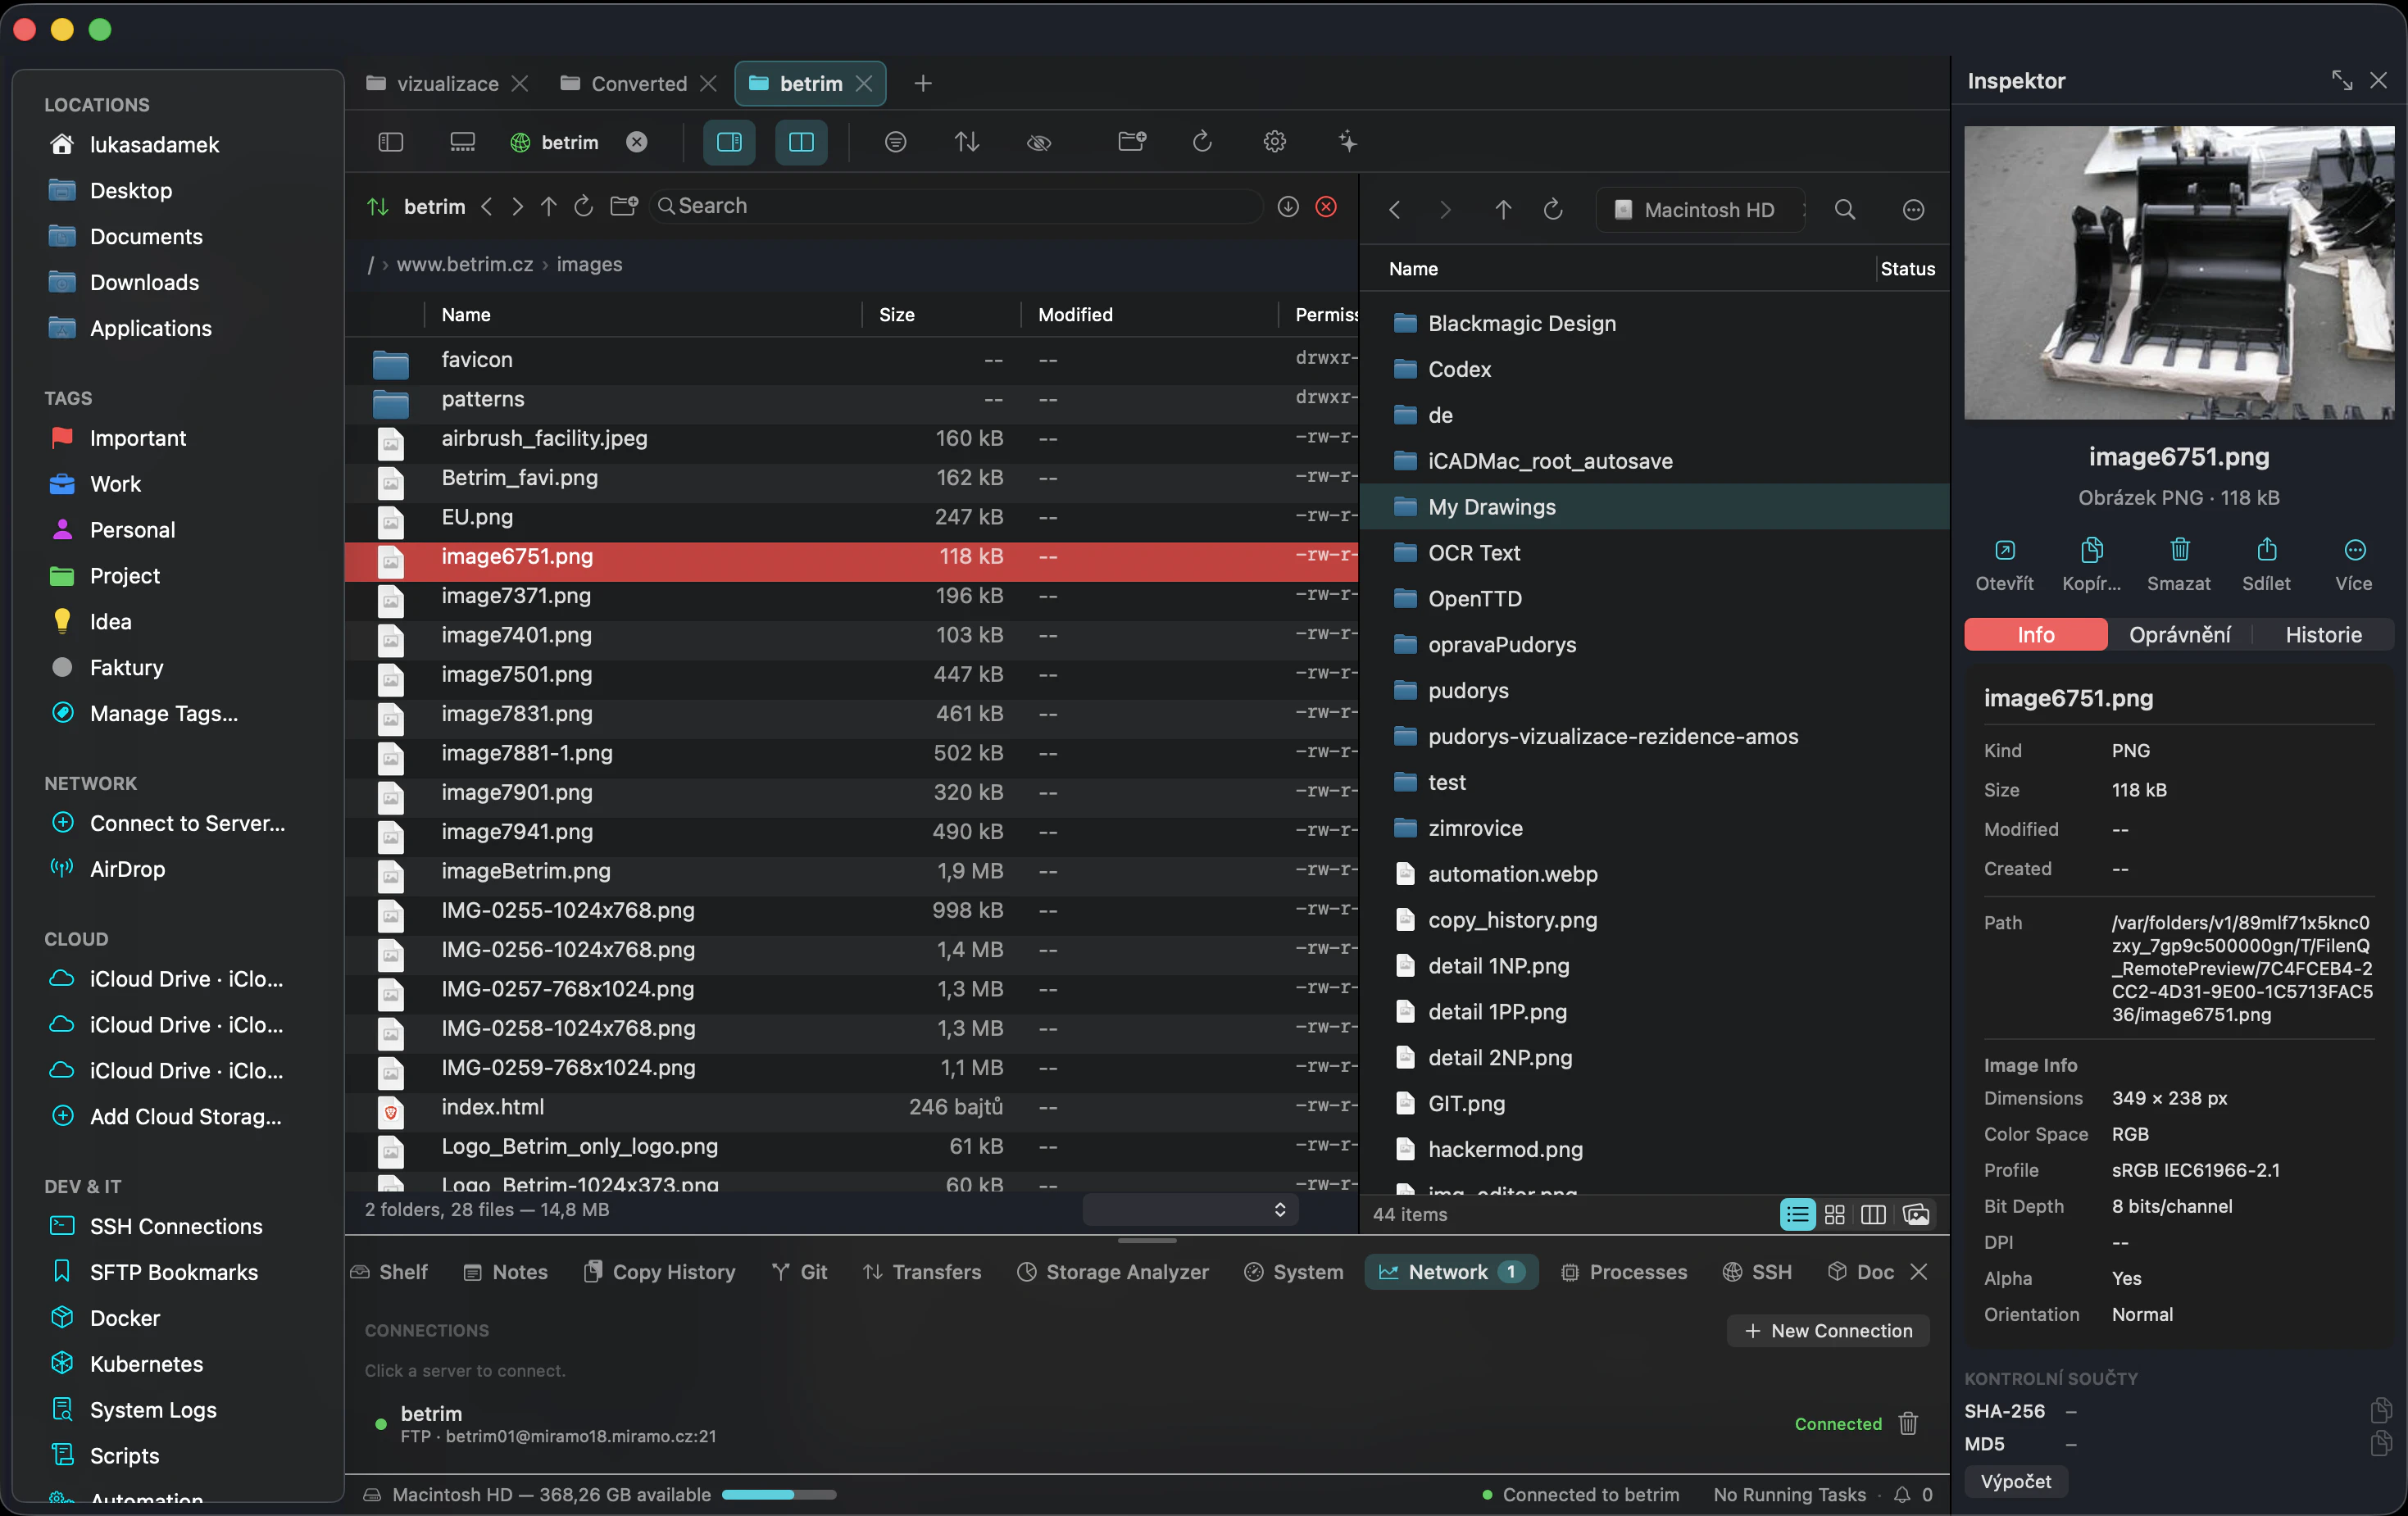Open the Copy History bottom tab
Screen dimensions: 2408x1516
click(x=659, y=1271)
